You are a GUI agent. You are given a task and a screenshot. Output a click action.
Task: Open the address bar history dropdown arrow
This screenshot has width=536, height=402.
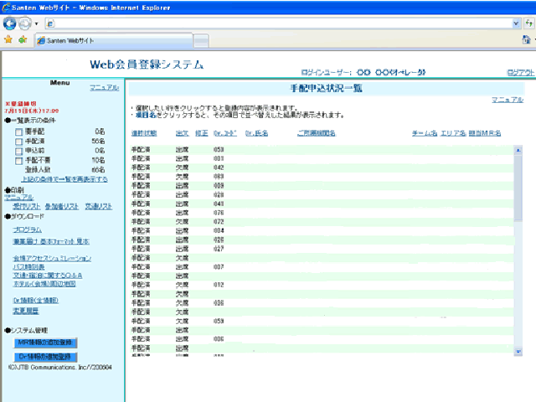pyautogui.click(x=516, y=23)
